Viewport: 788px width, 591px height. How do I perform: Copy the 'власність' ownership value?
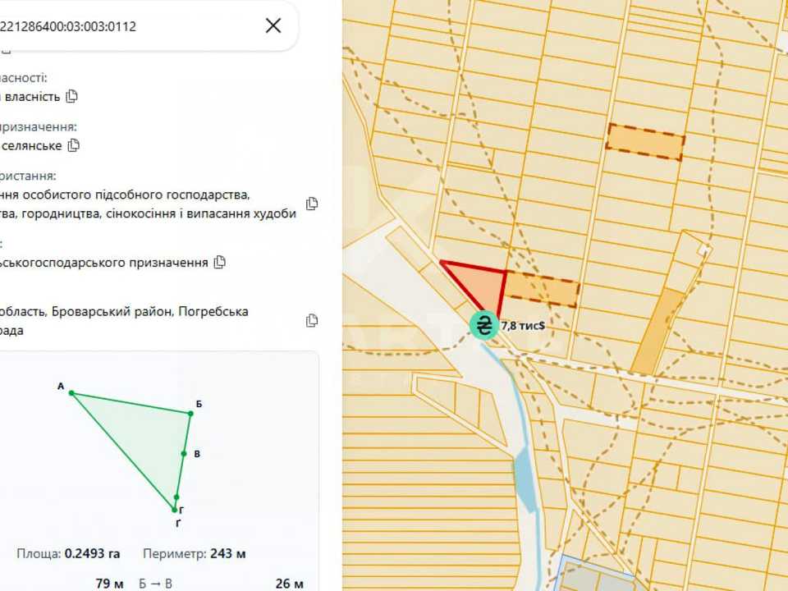click(x=72, y=96)
